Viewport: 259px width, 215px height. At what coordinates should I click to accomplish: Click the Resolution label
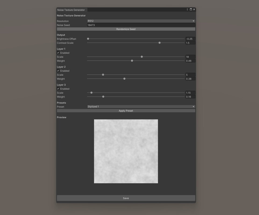[x=63, y=21]
